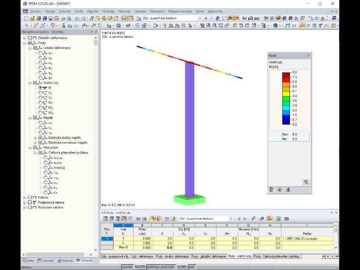The image size is (360, 270).
Task: Click the panel options button icon
Action: click(306, 182)
